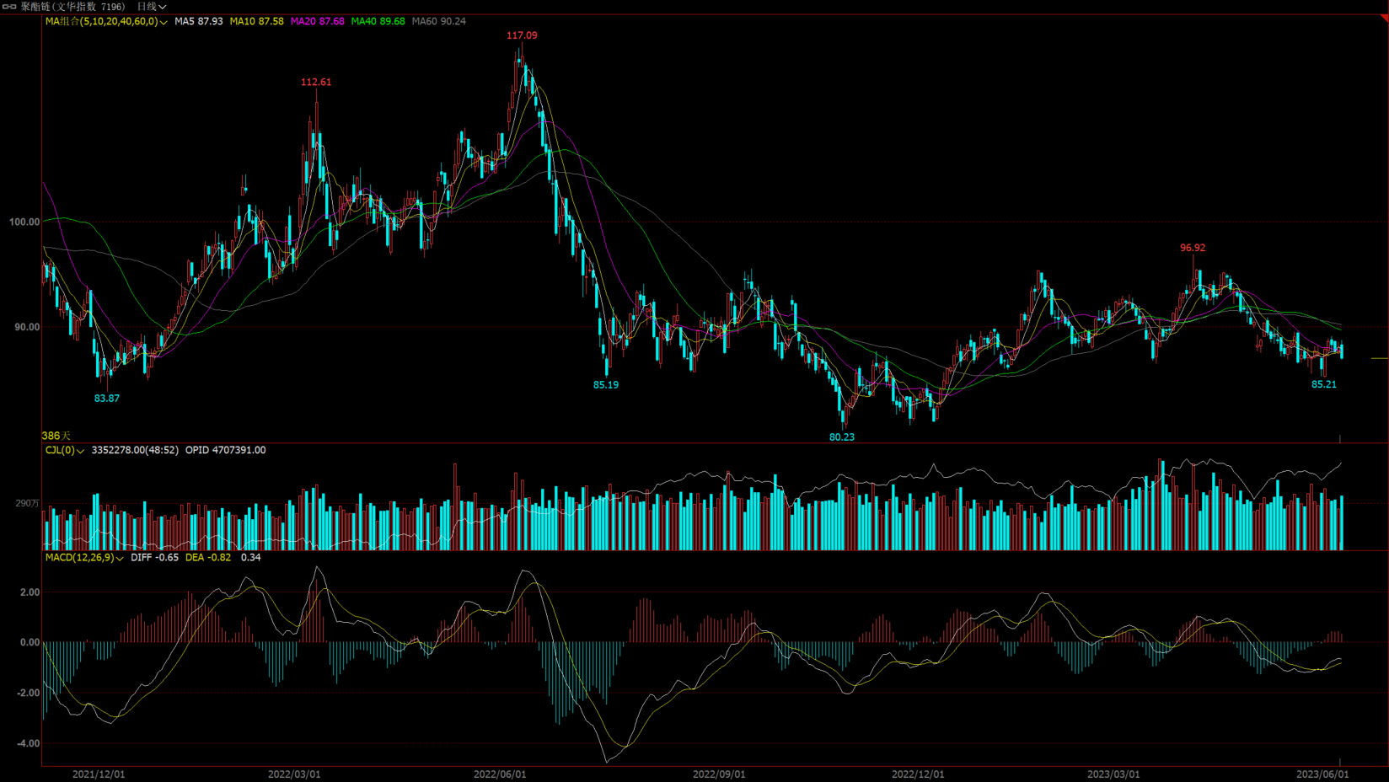The image size is (1389, 782).
Task: Click the 100.00 price axis label
Action: 24,222
